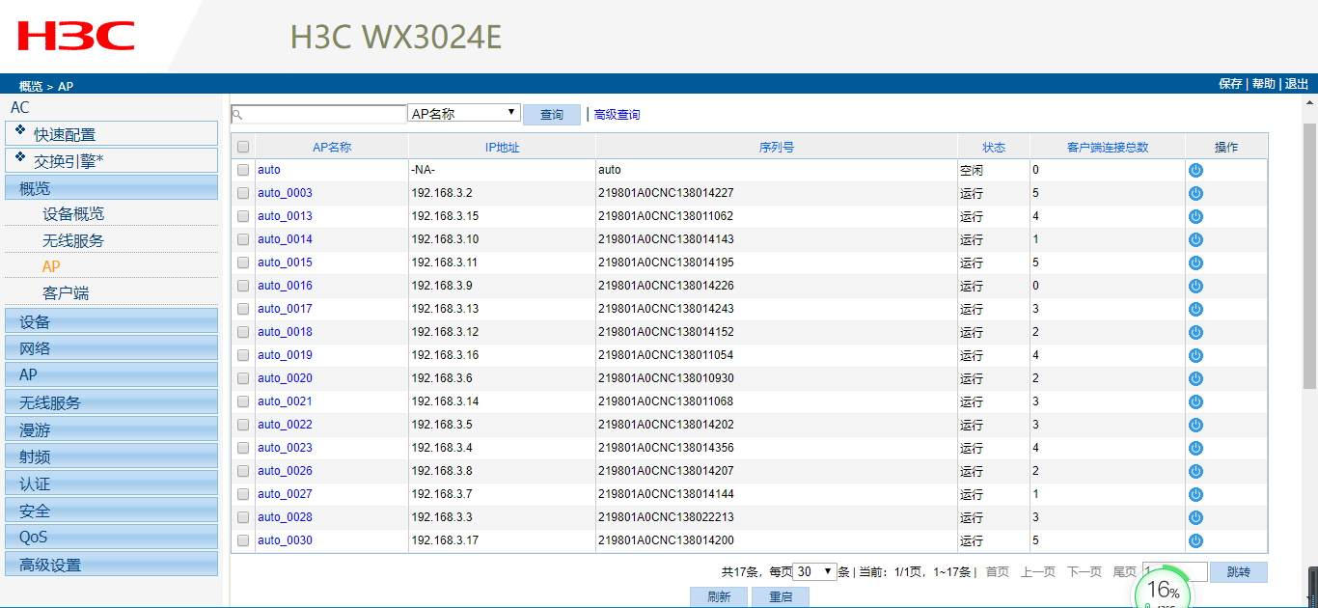Click reboot icon in auto_0023 row

tap(1195, 448)
